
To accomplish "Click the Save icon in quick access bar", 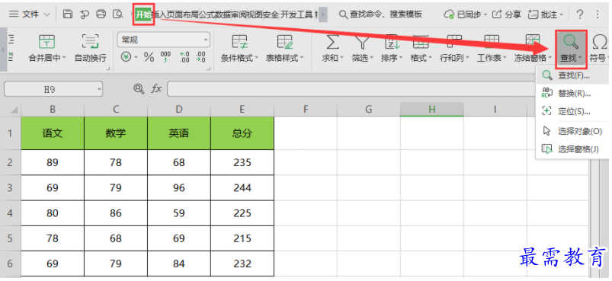I will [68, 14].
